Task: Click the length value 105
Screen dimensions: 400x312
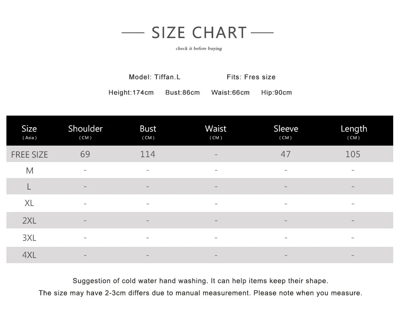Action: (x=353, y=154)
